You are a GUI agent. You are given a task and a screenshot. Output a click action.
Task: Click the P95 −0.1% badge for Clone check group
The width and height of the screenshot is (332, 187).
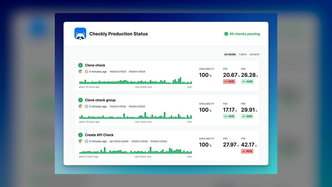[229, 116]
